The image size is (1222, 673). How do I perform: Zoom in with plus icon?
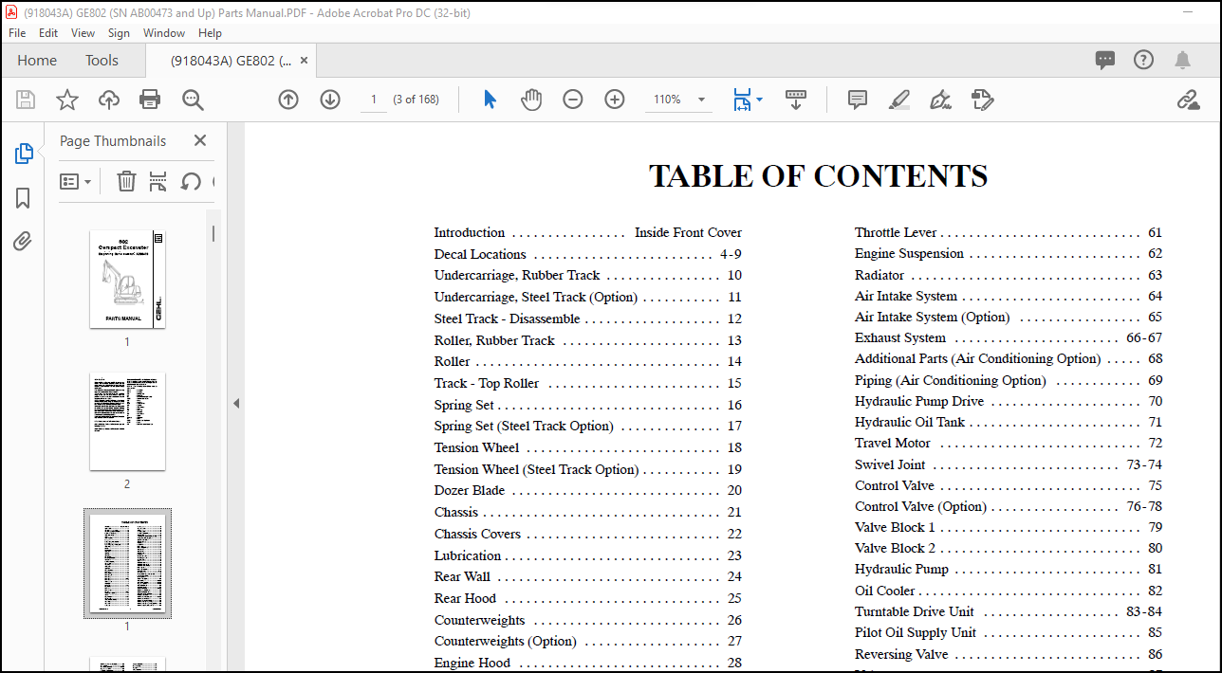click(x=615, y=100)
